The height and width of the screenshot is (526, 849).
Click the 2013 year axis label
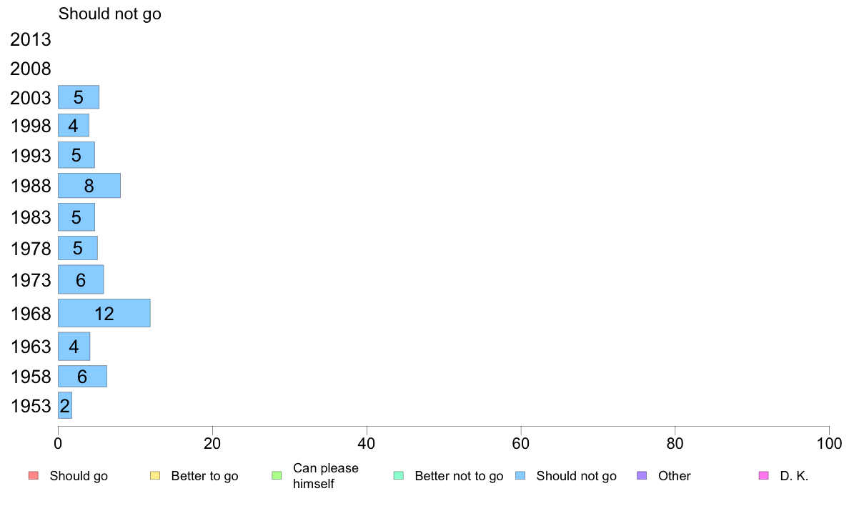[x=30, y=39]
